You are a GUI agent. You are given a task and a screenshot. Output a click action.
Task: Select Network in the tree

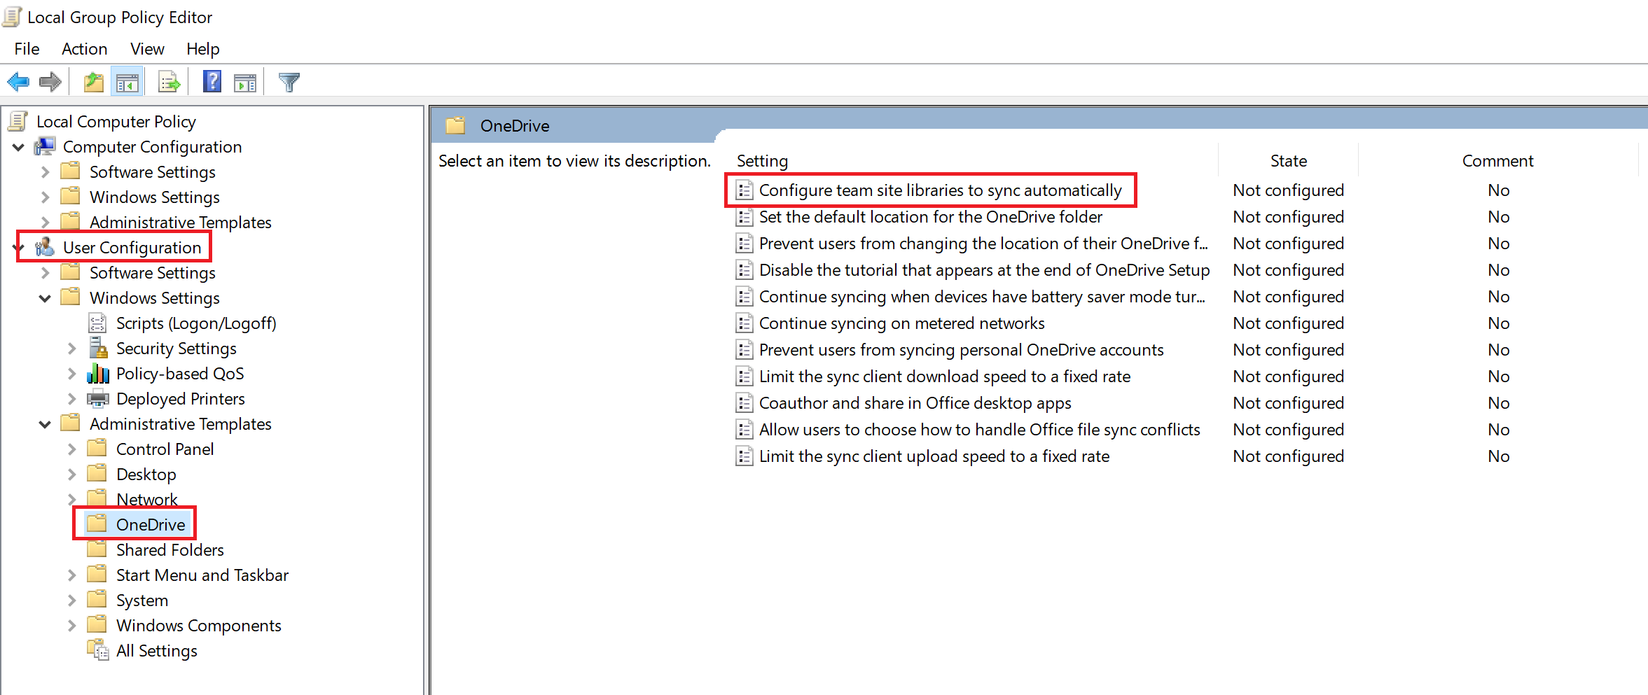(x=147, y=499)
